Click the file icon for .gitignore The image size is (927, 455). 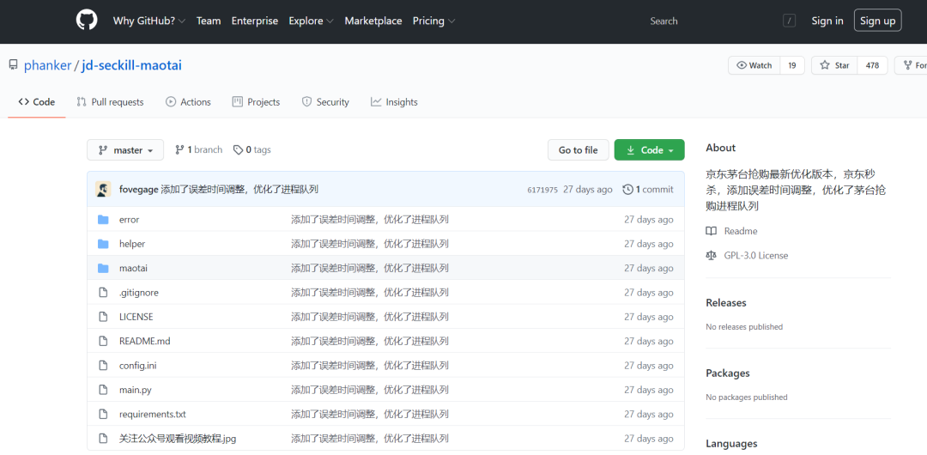[104, 292]
